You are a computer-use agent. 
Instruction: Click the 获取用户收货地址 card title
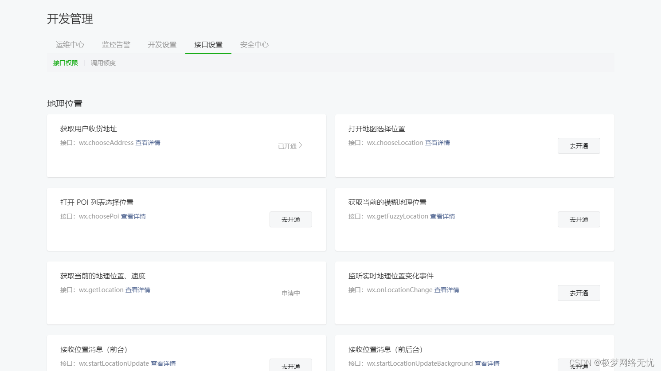[x=89, y=129]
